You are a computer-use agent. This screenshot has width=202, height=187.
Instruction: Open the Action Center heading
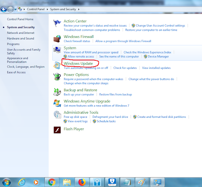click(x=75, y=21)
